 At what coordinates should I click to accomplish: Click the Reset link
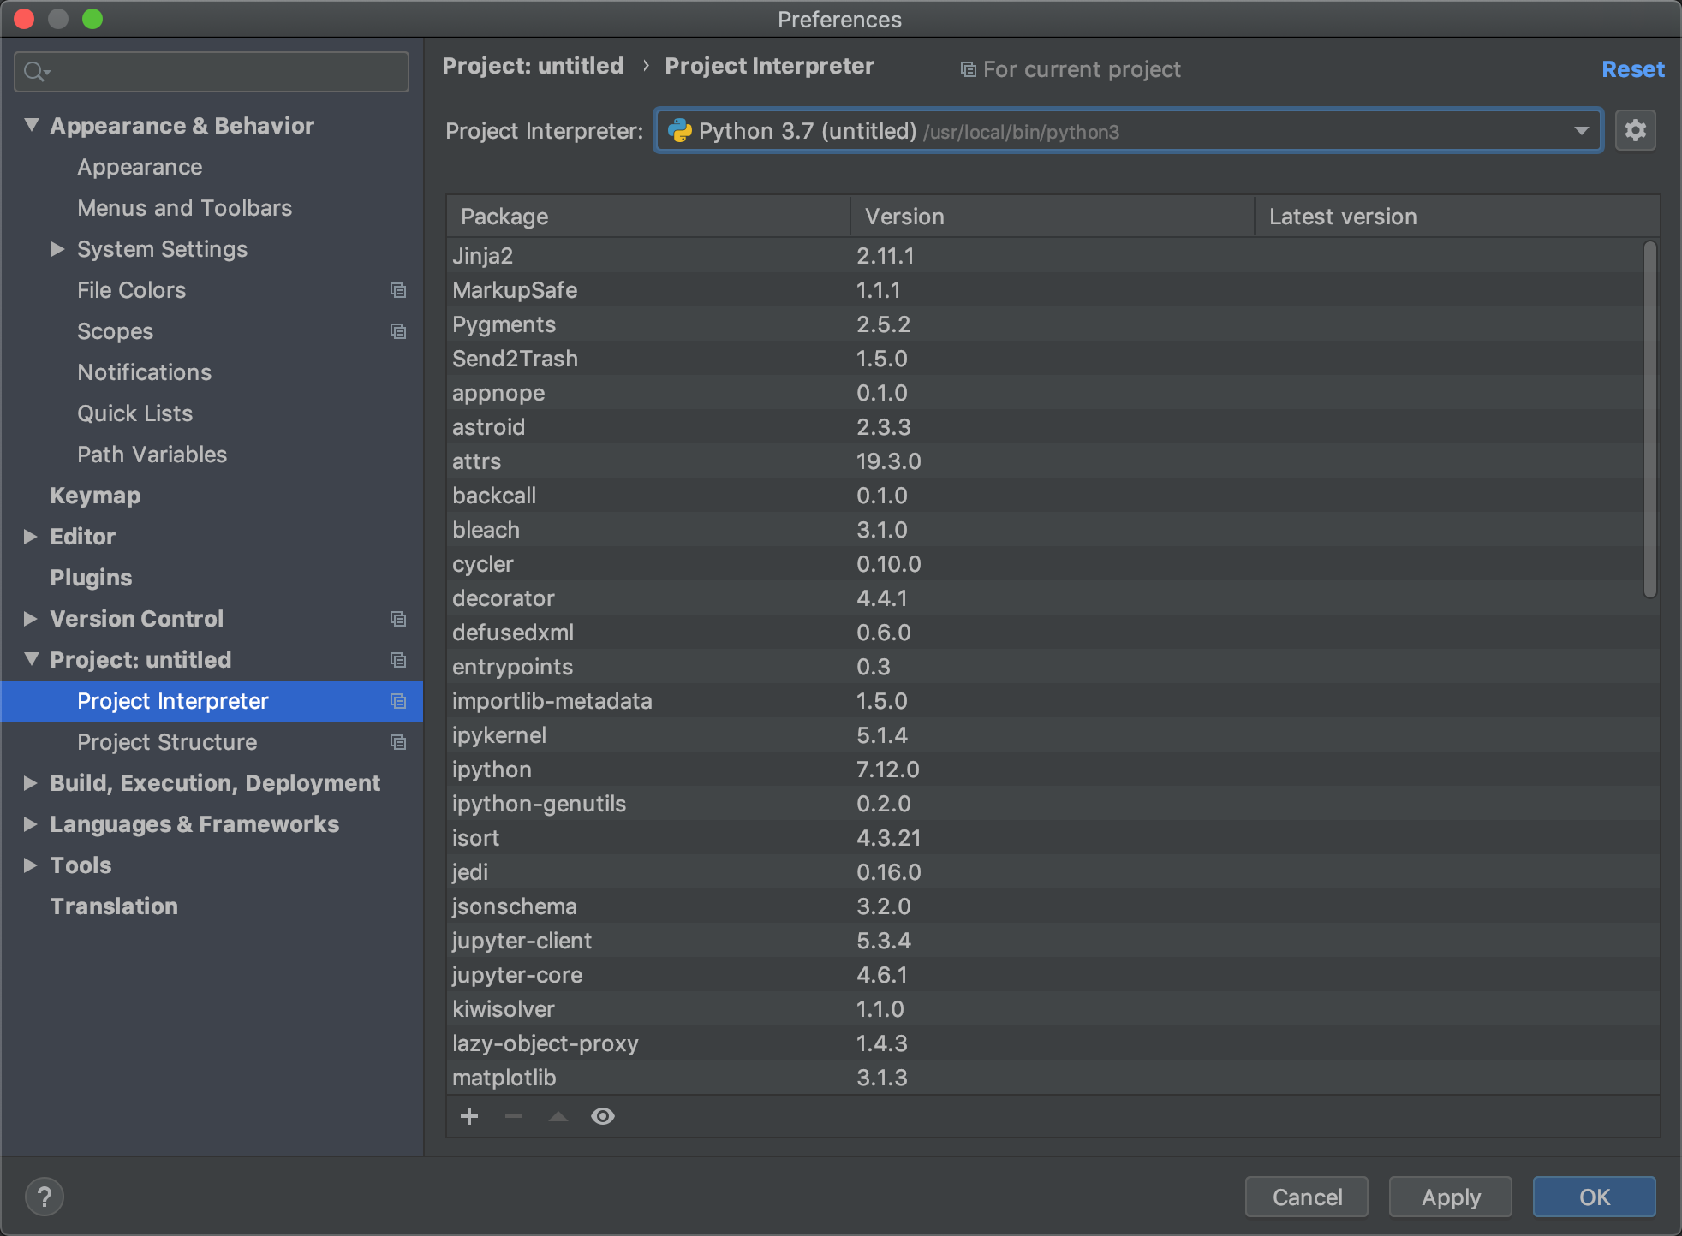[1632, 69]
